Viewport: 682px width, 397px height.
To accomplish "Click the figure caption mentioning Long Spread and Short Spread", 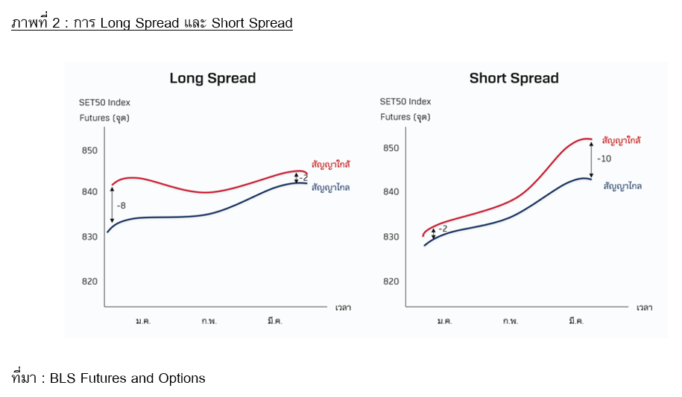I will point(152,23).
